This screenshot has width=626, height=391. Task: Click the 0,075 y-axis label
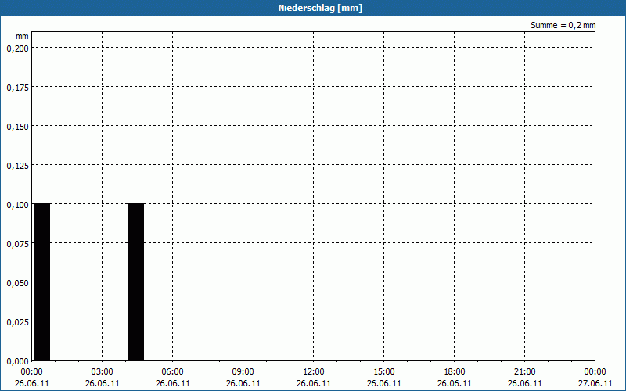point(17,243)
